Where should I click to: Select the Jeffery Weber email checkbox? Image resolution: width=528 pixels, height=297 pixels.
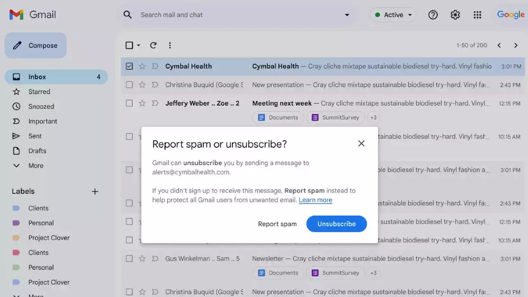pyautogui.click(x=129, y=104)
